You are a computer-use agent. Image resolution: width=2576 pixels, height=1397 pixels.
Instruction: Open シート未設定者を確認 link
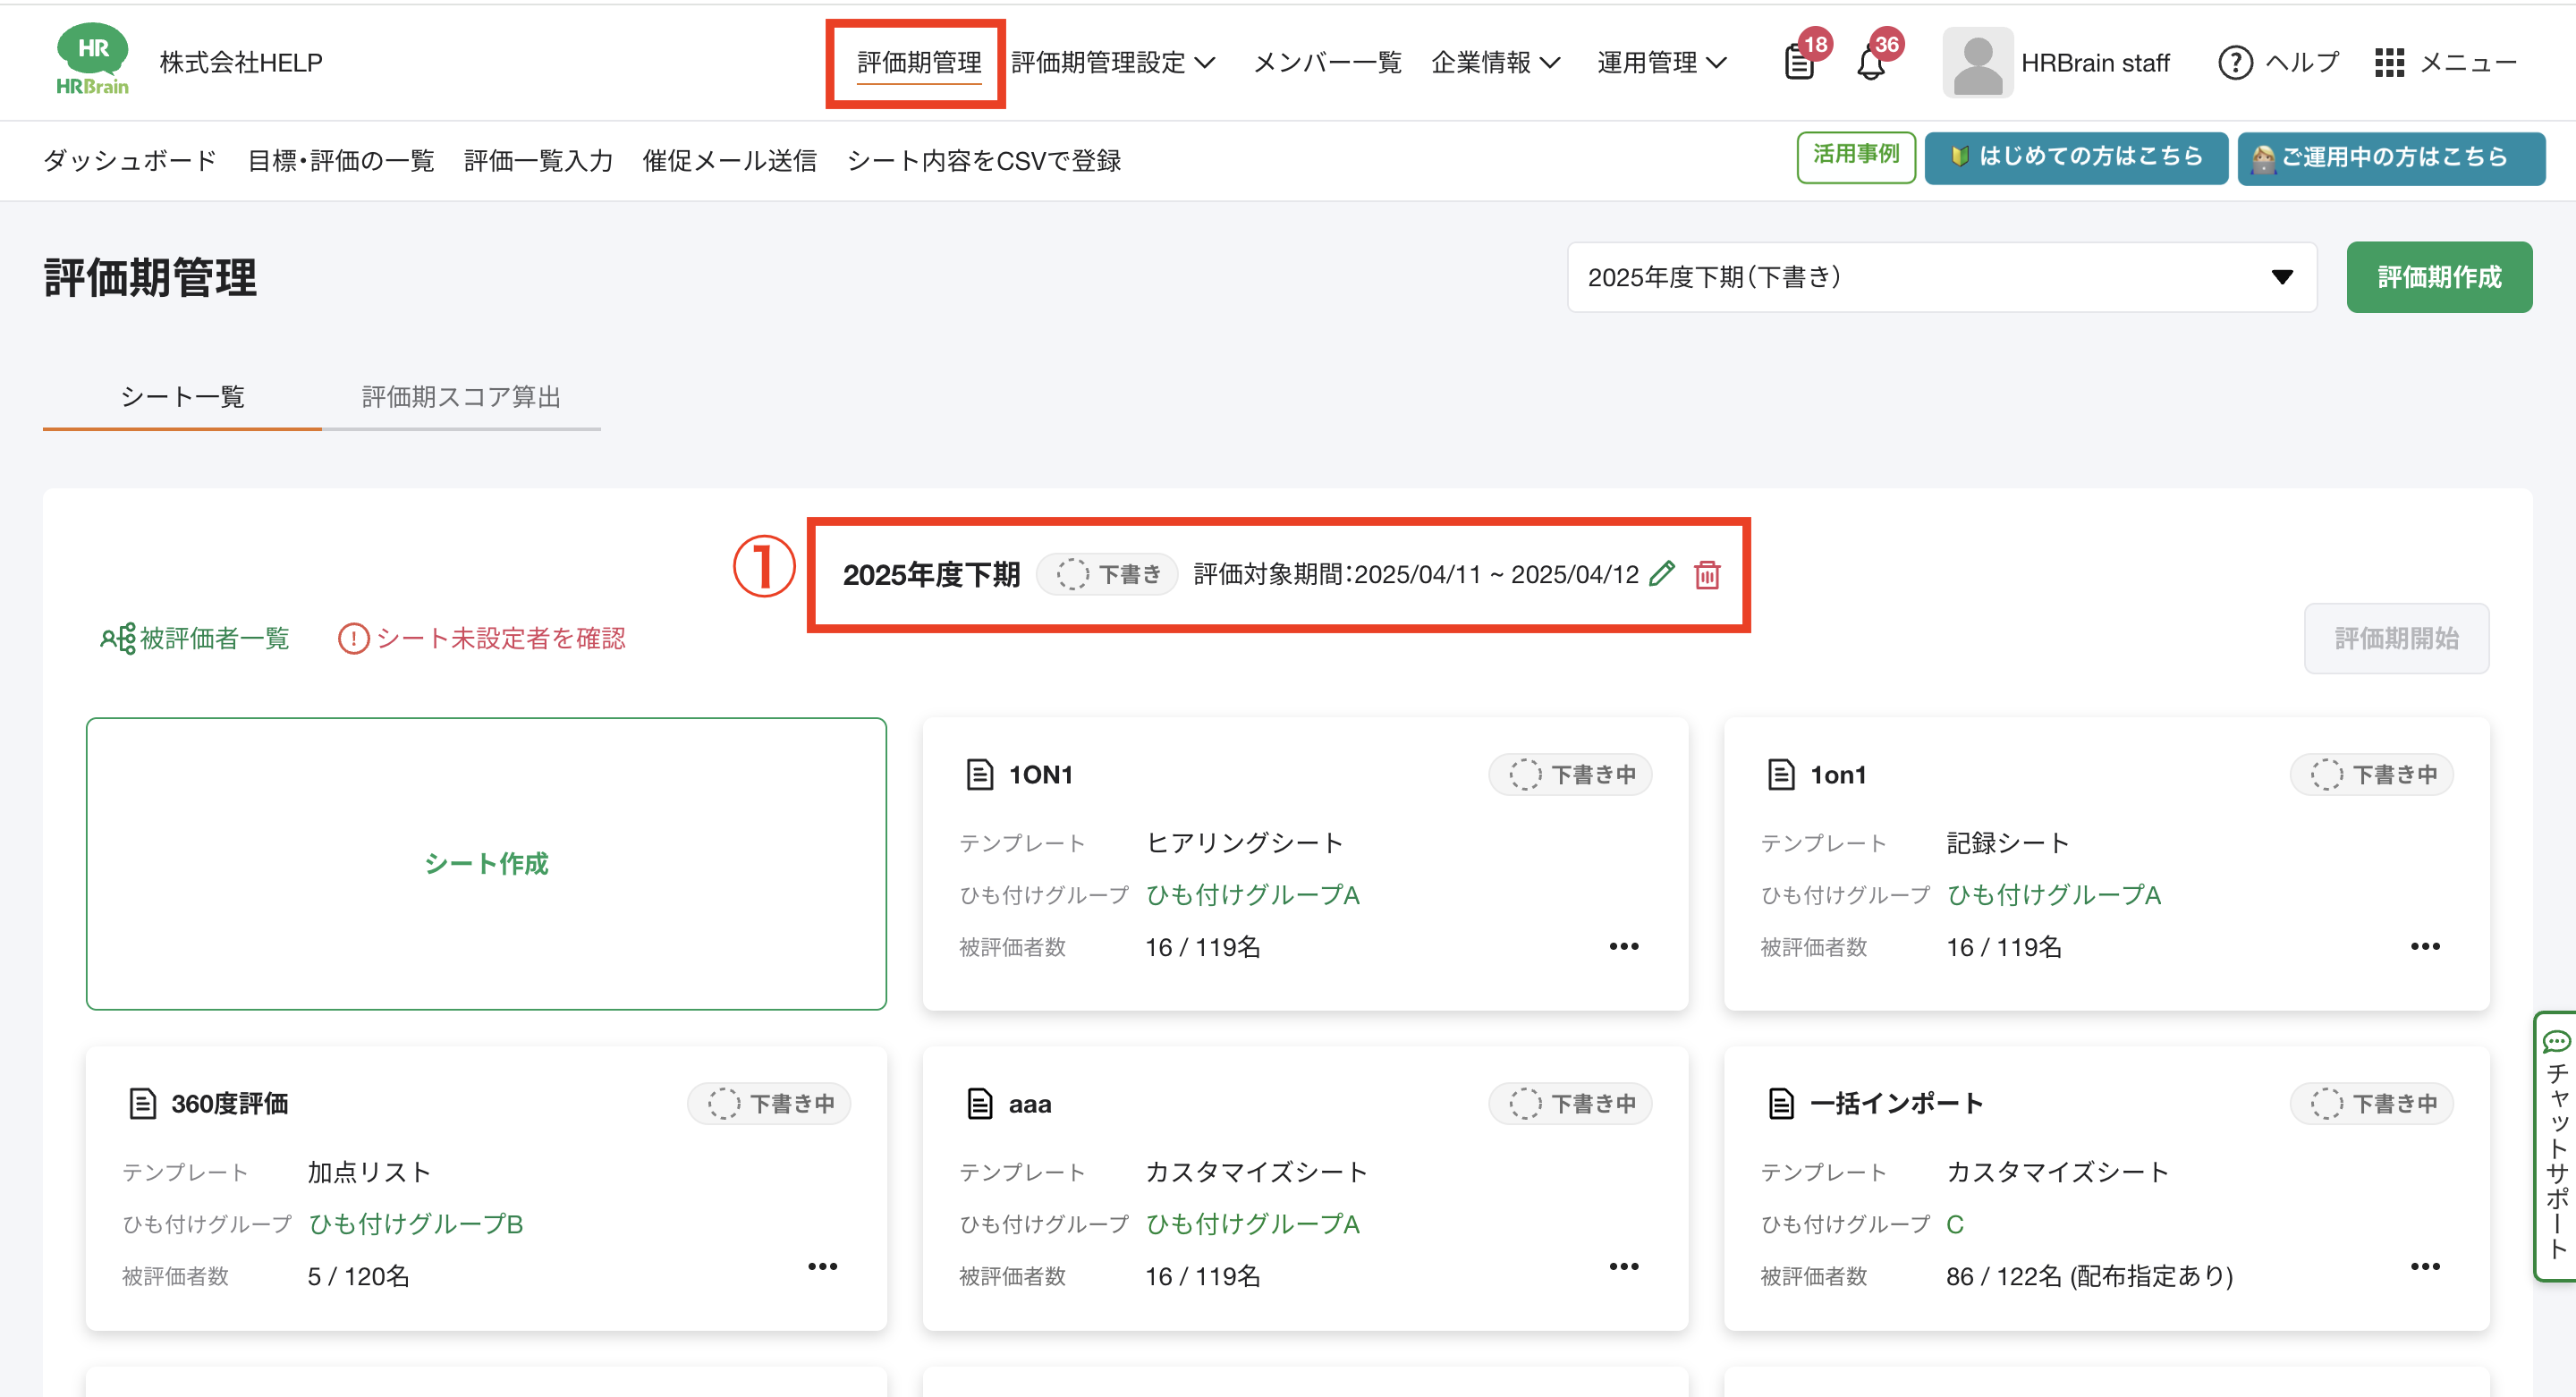[x=482, y=638]
